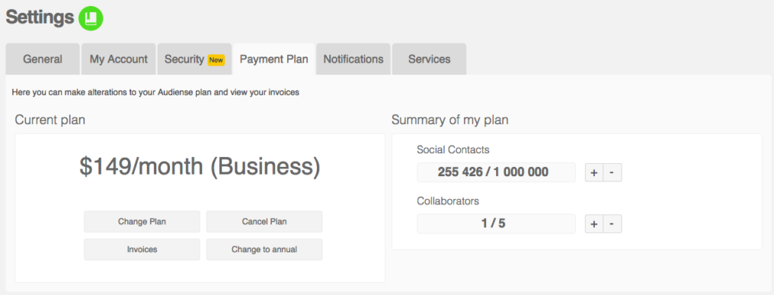This screenshot has width=774, height=295.
Task: Click the Social Contacts count field
Action: [496, 172]
